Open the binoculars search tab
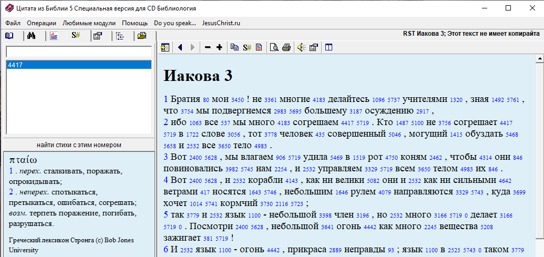The width and height of the screenshot is (544, 257). pyautogui.click(x=32, y=36)
